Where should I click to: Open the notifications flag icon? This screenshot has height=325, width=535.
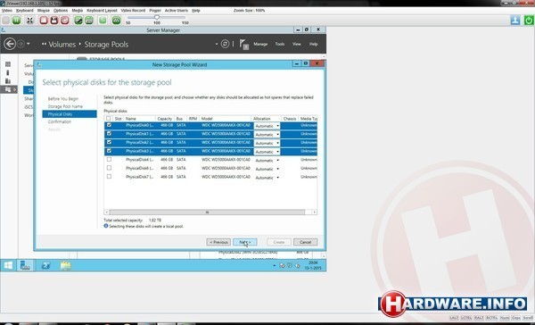tap(244, 44)
